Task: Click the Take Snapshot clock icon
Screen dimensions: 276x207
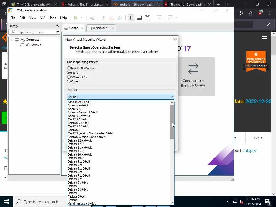Action: pyautogui.click(x=103, y=18)
